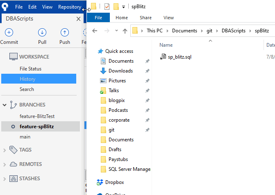Click the pin icon beside Talks

147,91
